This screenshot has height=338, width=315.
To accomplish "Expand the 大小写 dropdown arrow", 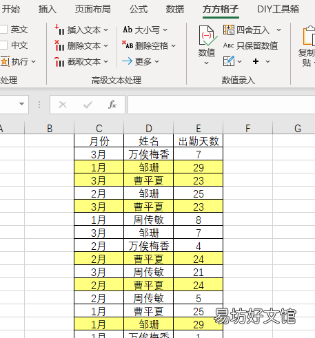I will coord(165,30).
